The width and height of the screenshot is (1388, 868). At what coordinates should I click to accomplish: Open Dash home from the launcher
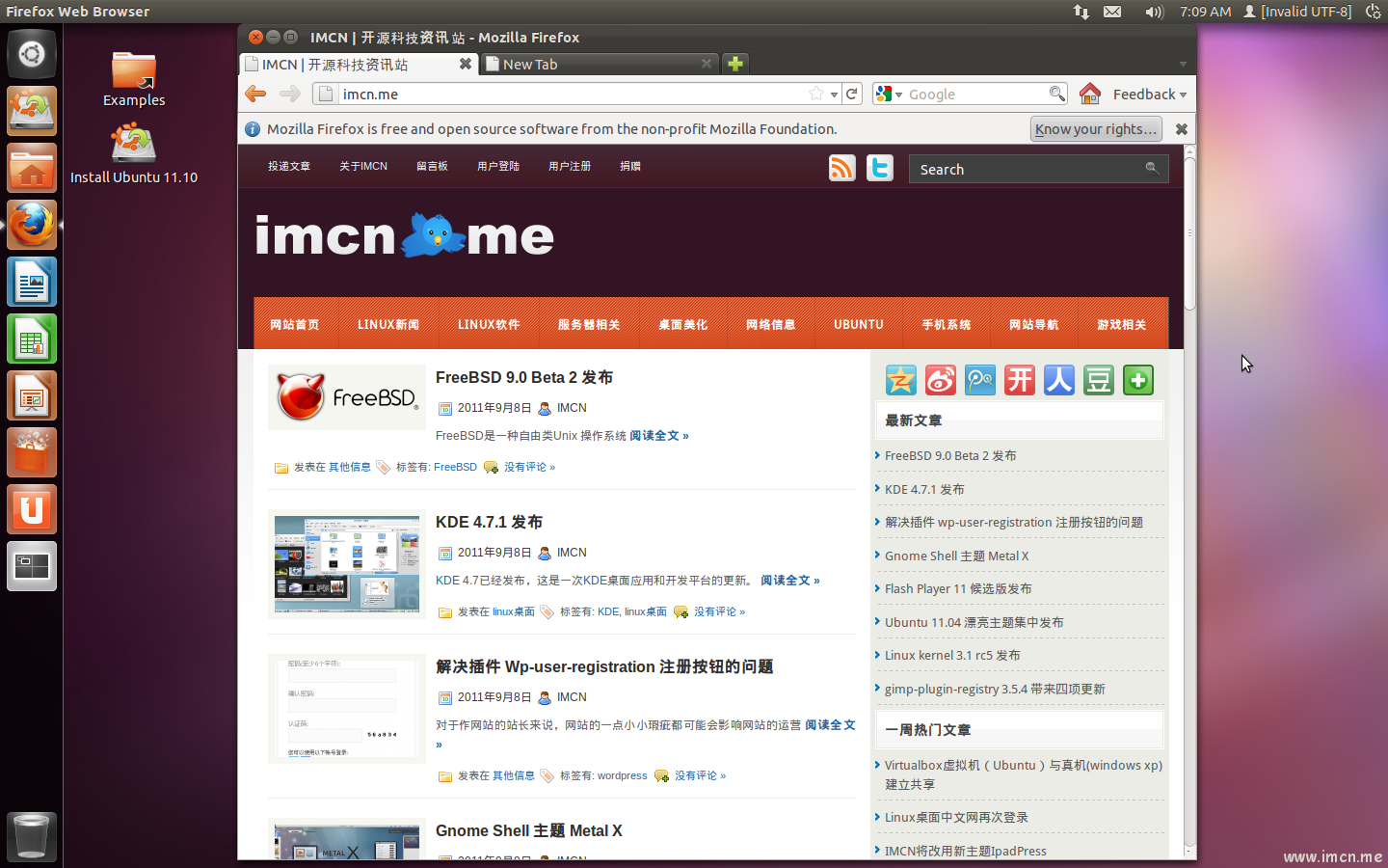click(x=32, y=54)
